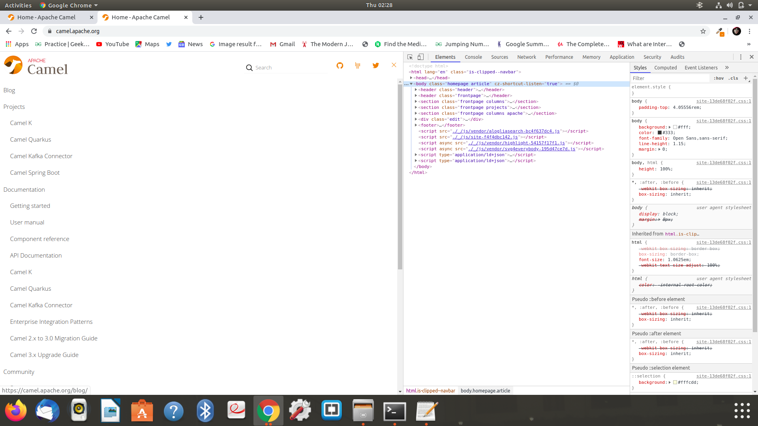Click the #fff background color swatch
Viewport: 758px width, 426px height.
(675, 127)
